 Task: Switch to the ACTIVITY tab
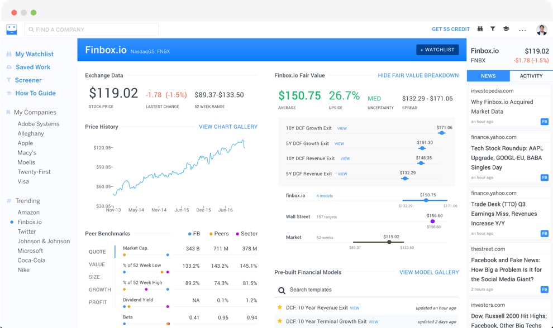point(531,75)
